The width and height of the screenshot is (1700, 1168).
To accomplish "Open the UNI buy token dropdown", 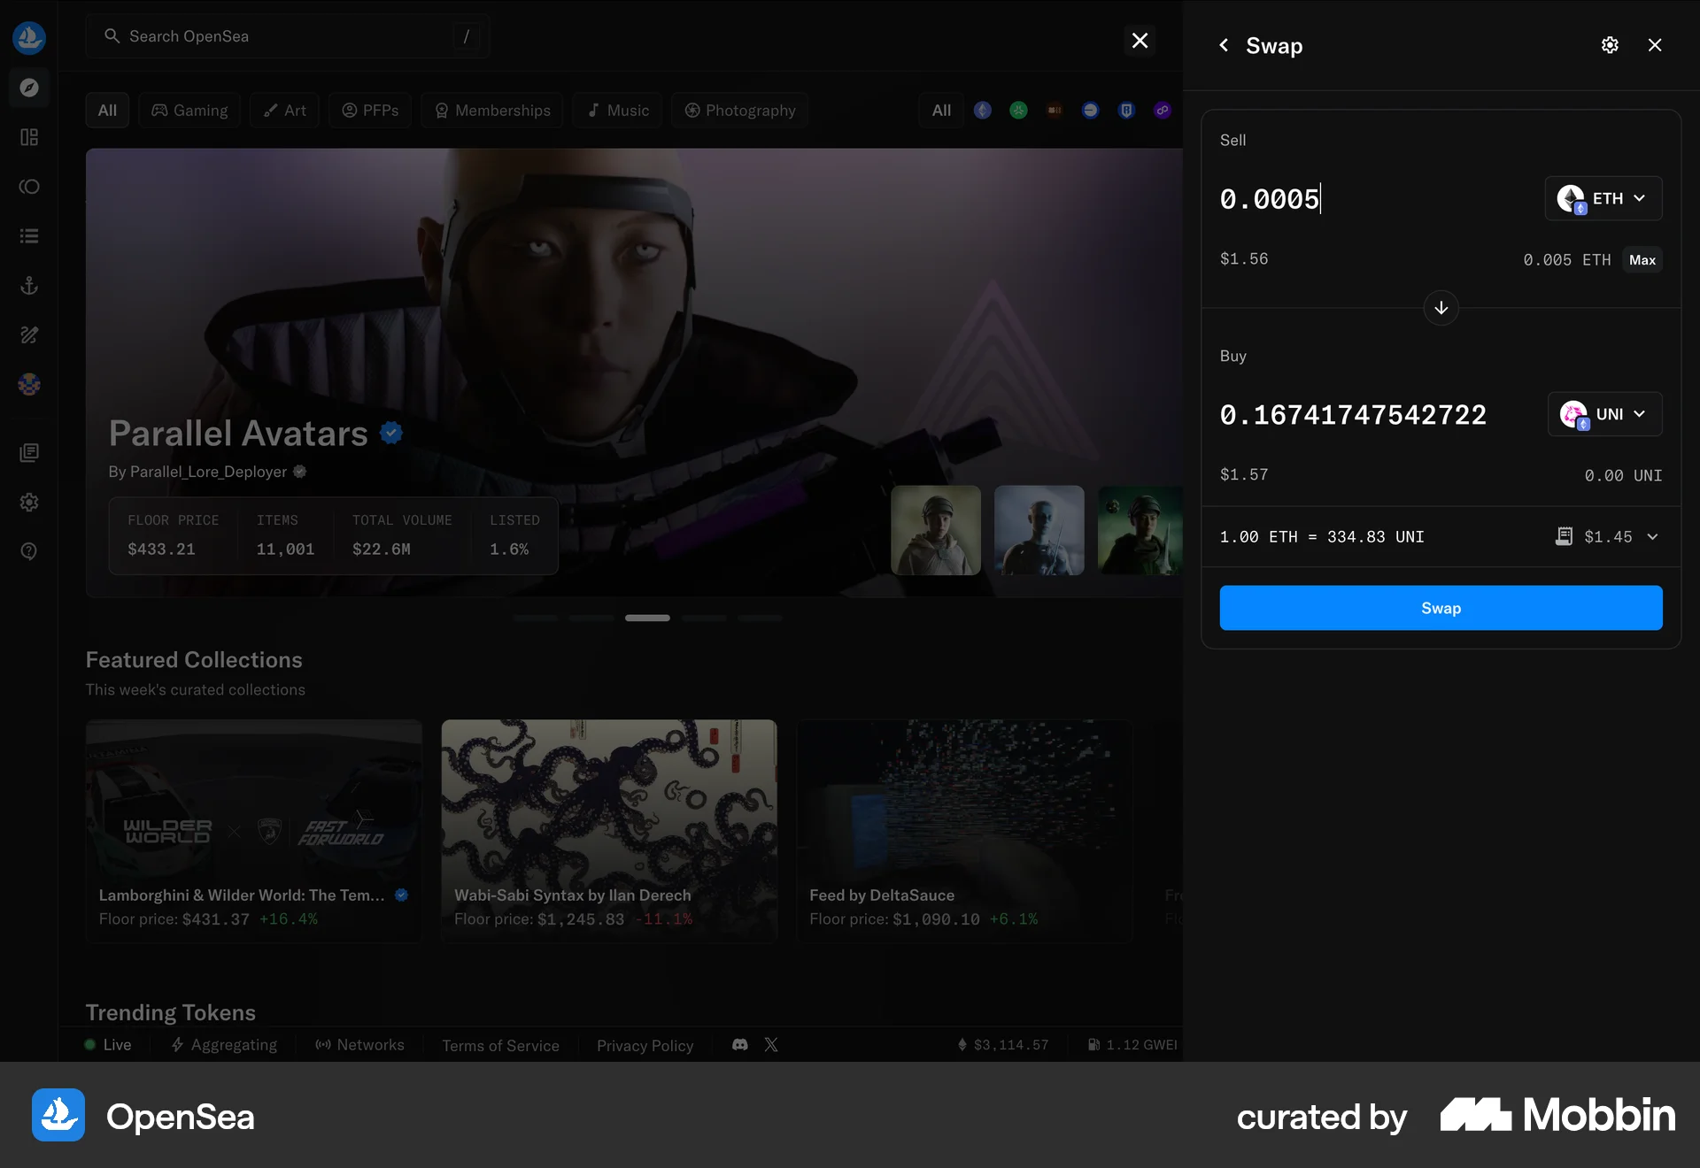I will 1604,413.
